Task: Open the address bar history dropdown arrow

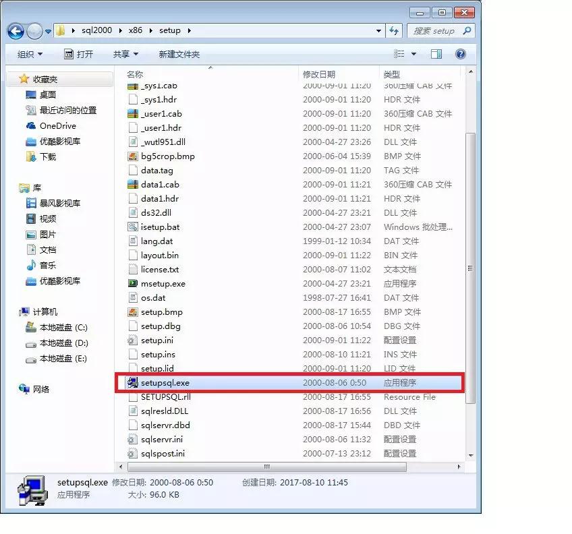Action: click(378, 30)
